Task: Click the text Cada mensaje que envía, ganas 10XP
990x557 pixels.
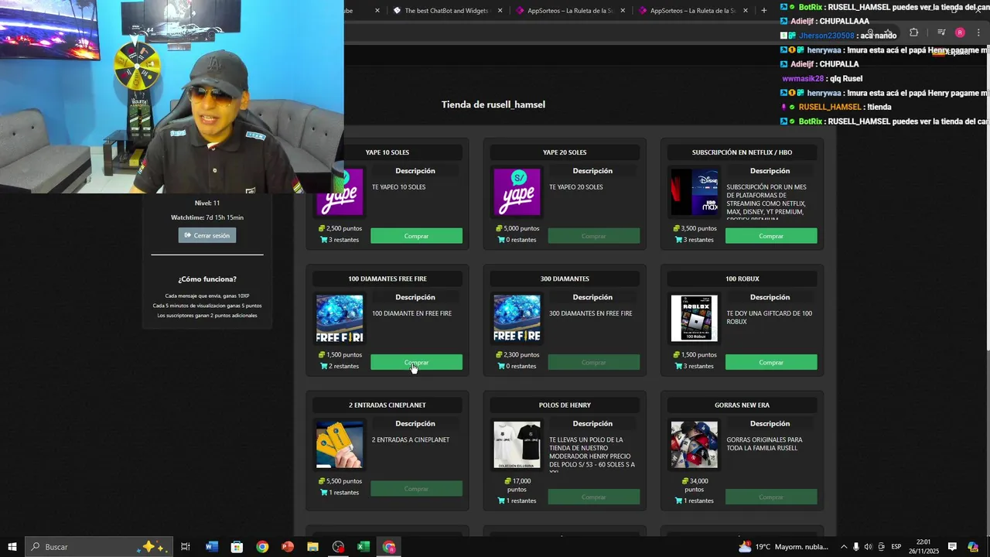Action: tap(207, 296)
